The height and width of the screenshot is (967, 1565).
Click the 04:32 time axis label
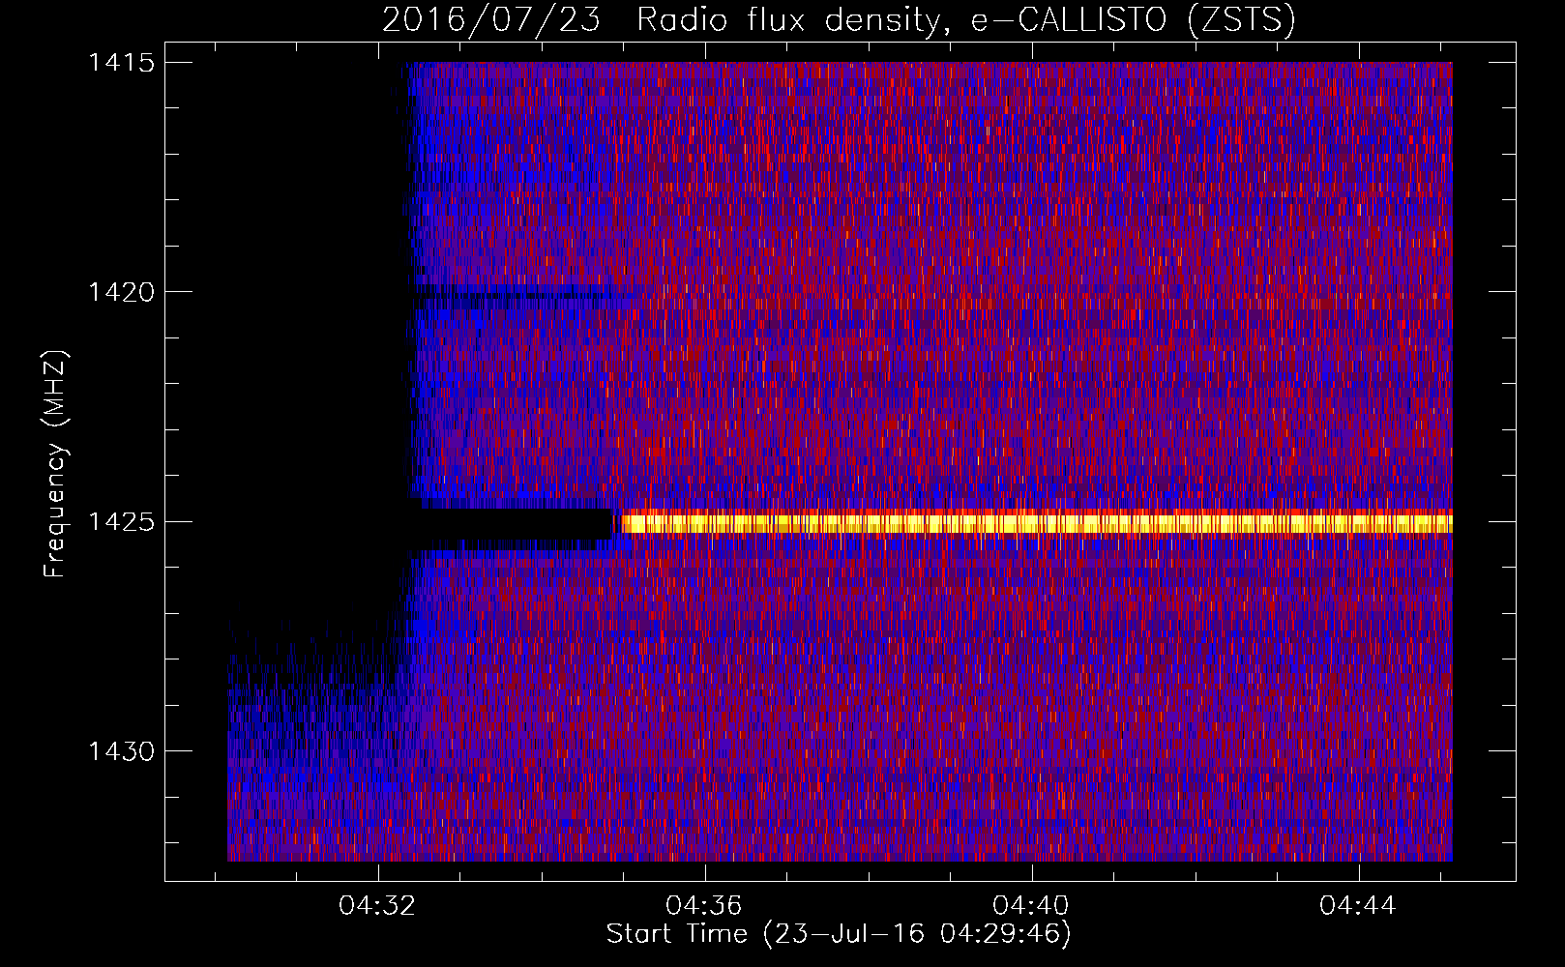(x=377, y=906)
